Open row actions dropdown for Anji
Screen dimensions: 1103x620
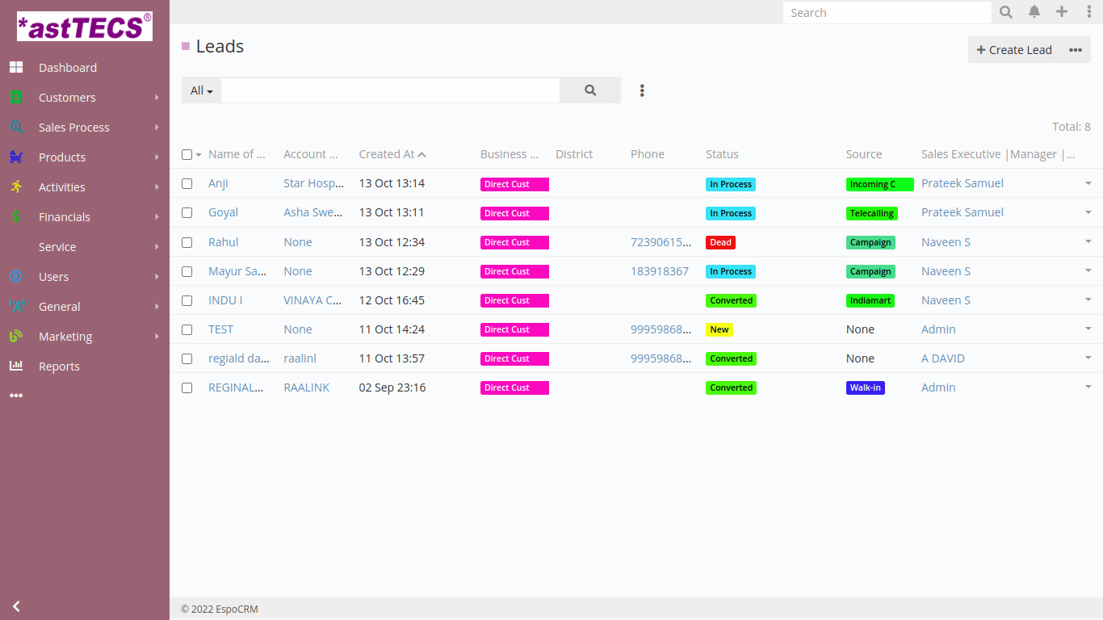pos(1088,183)
